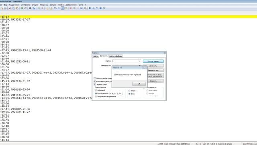Click Run Macro Multiple Times icon

tap(82, 8)
